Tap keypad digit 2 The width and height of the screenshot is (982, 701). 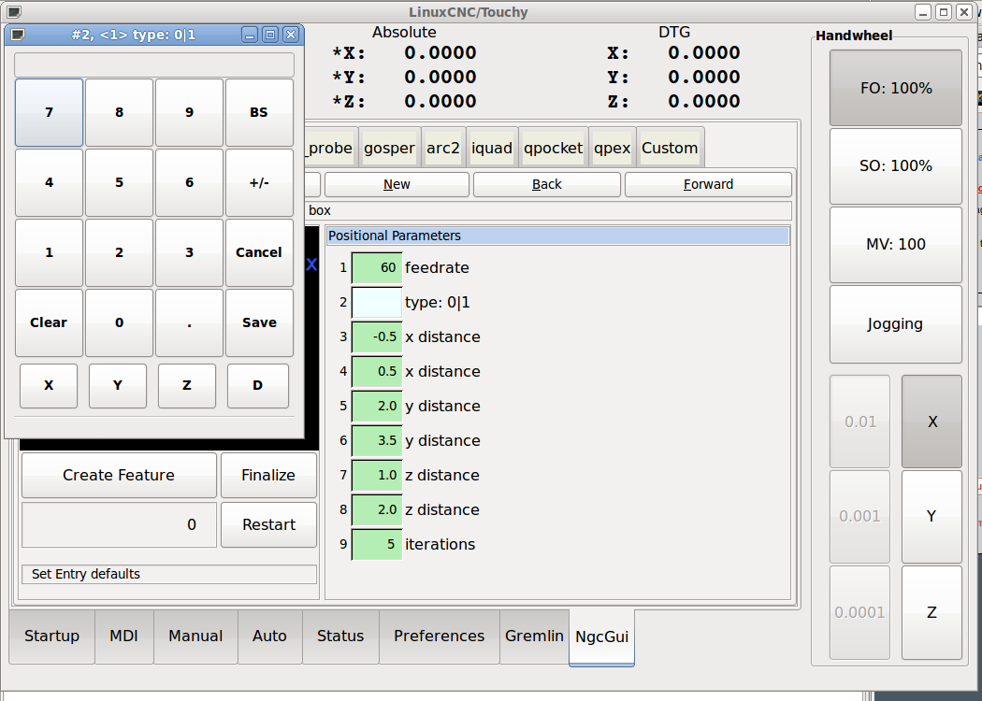tap(119, 253)
